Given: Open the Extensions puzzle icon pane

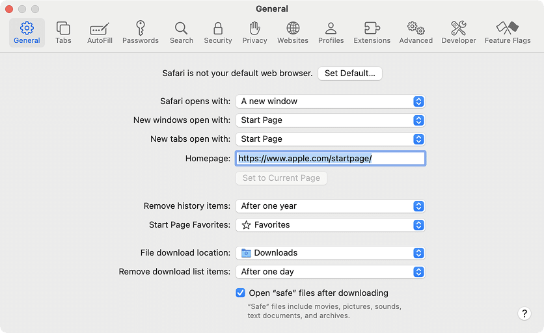Looking at the screenshot, I should click(372, 33).
